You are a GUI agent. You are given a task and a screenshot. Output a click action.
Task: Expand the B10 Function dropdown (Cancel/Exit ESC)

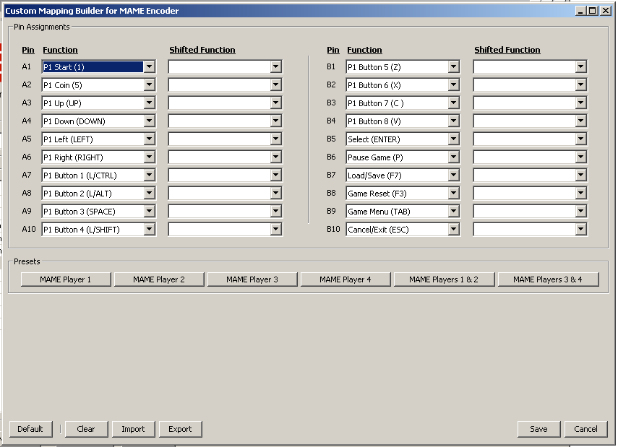pyautogui.click(x=453, y=230)
